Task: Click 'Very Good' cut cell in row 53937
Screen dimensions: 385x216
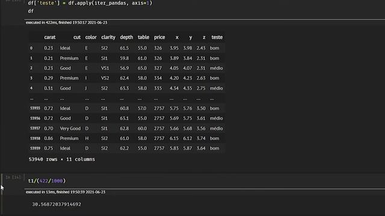Action: [70, 128]
